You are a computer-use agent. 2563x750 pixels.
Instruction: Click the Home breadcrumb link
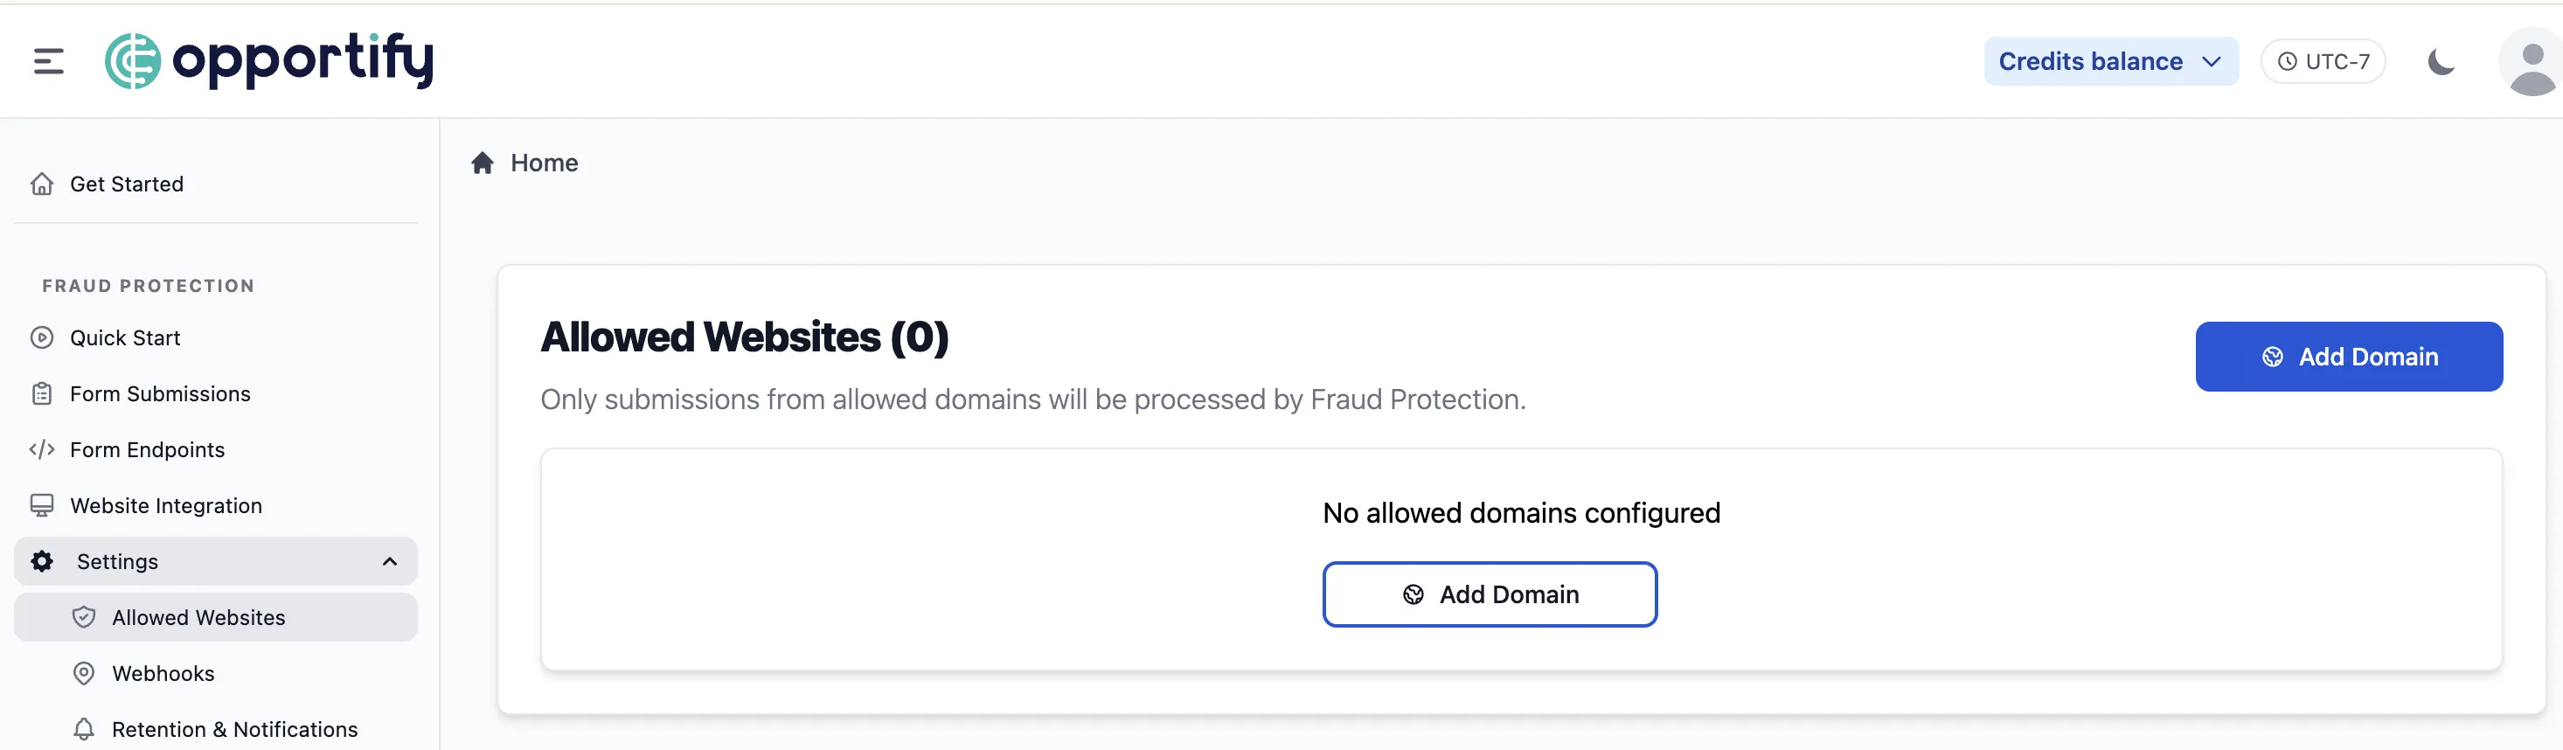(x=545, y=163)
